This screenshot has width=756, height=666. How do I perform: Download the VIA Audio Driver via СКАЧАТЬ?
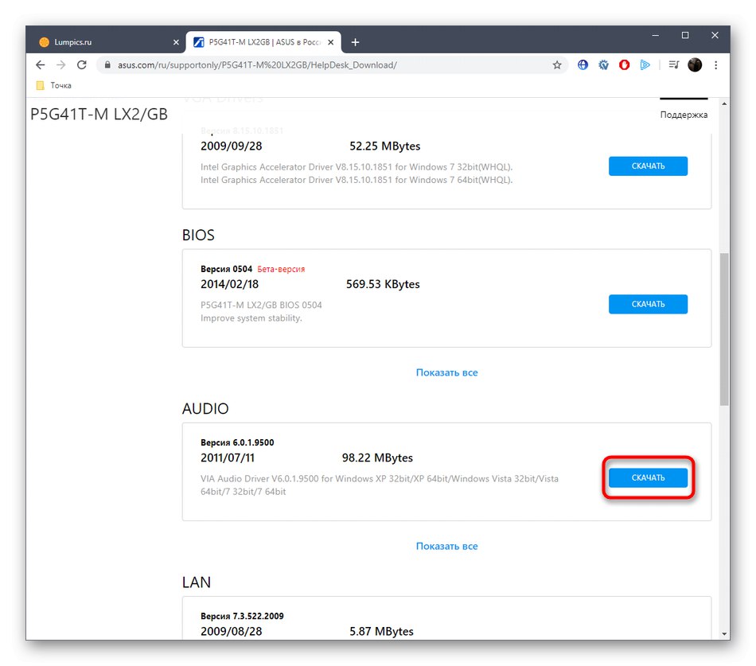648,477
